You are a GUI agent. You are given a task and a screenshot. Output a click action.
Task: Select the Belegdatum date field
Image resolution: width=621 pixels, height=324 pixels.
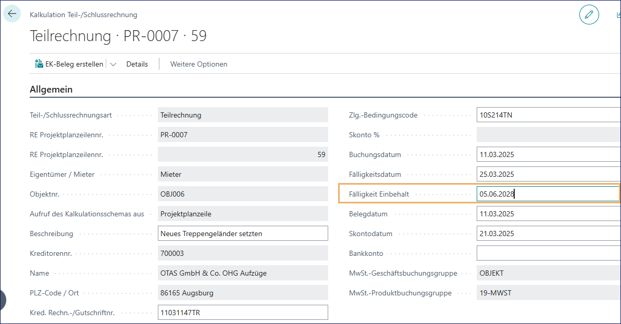(547, 214)
